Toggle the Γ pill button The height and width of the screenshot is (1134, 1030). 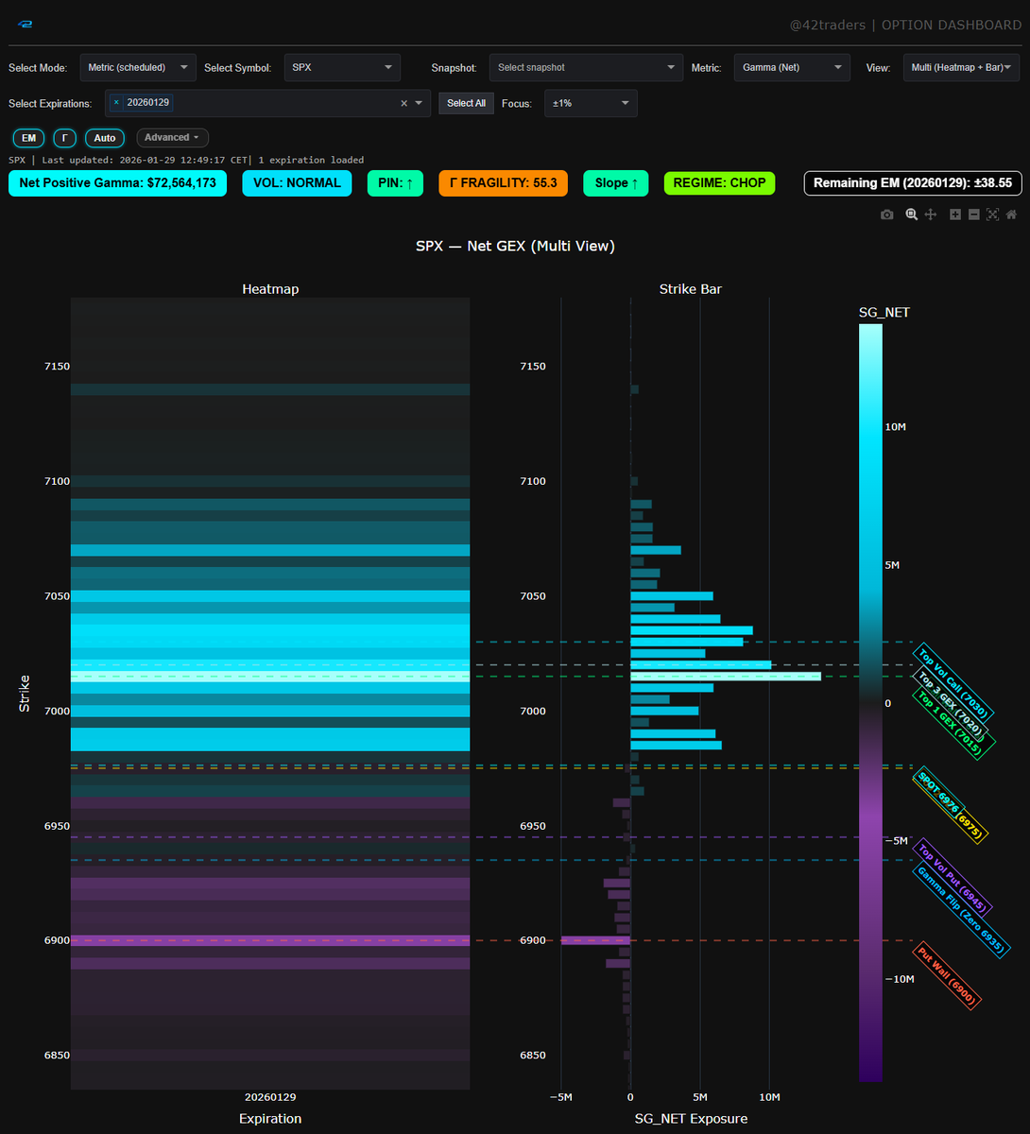(64, 138)
